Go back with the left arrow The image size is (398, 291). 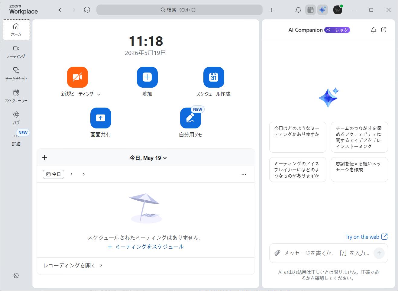pos(60,10)
